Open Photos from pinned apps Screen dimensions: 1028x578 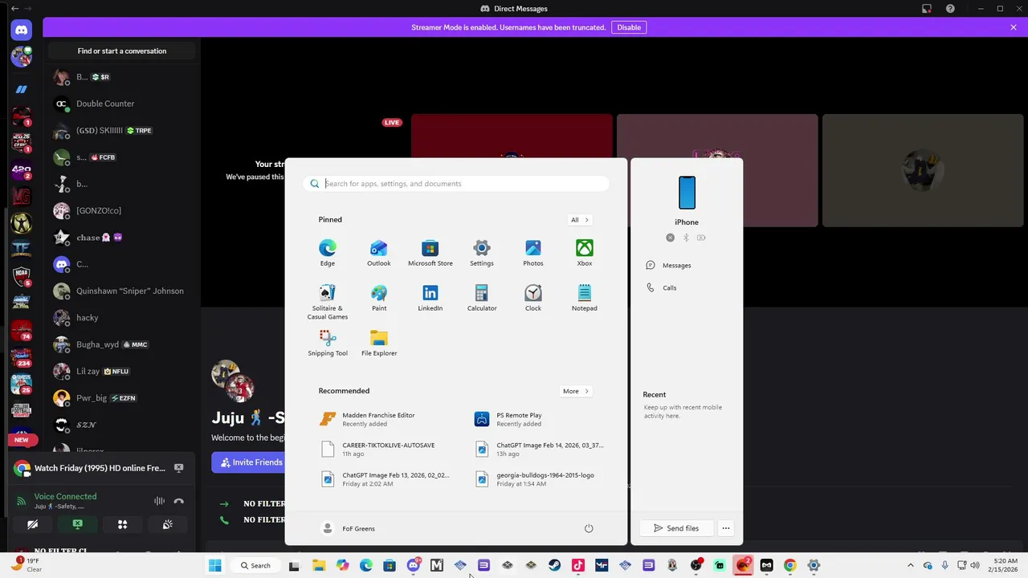point(533,252)
